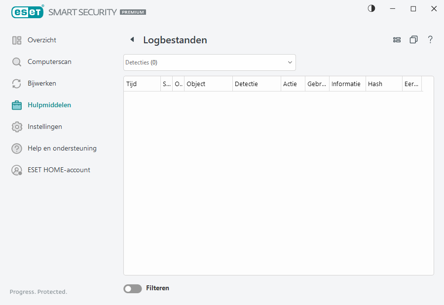Image resolution: width=444 pixels, height=305 pixels.
Task: Collapse Logbestanden with the back arrow
Action: click(132, 39)
